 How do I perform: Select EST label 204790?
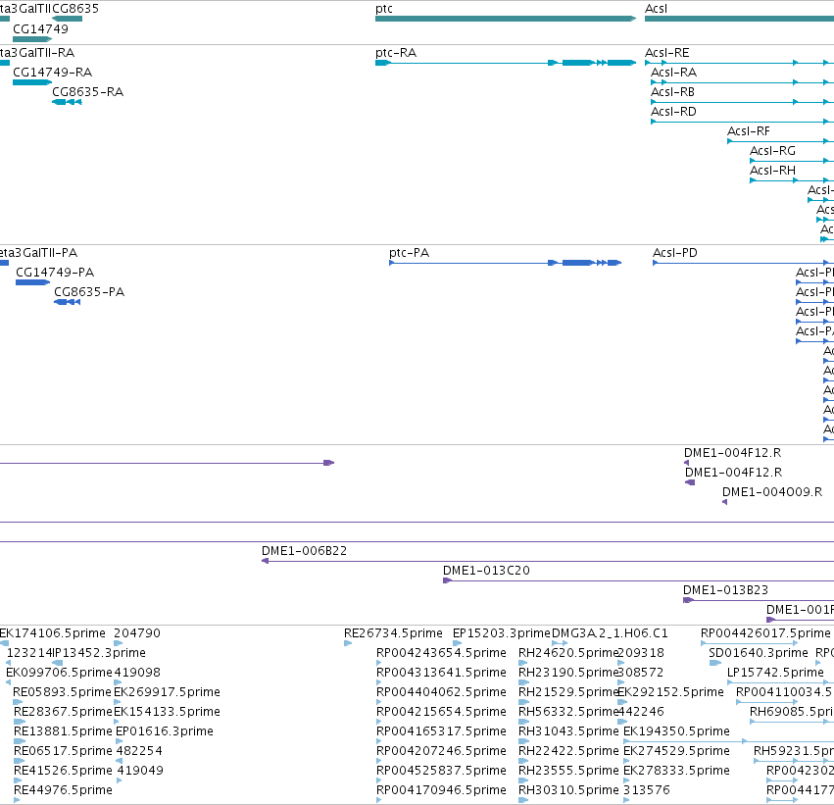click(x=137, y=633)
